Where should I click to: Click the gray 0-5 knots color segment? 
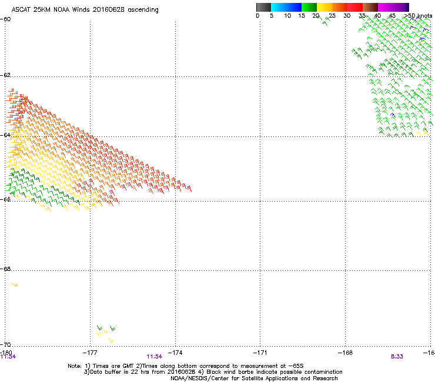pyautogui.click(x=263, y=7)
